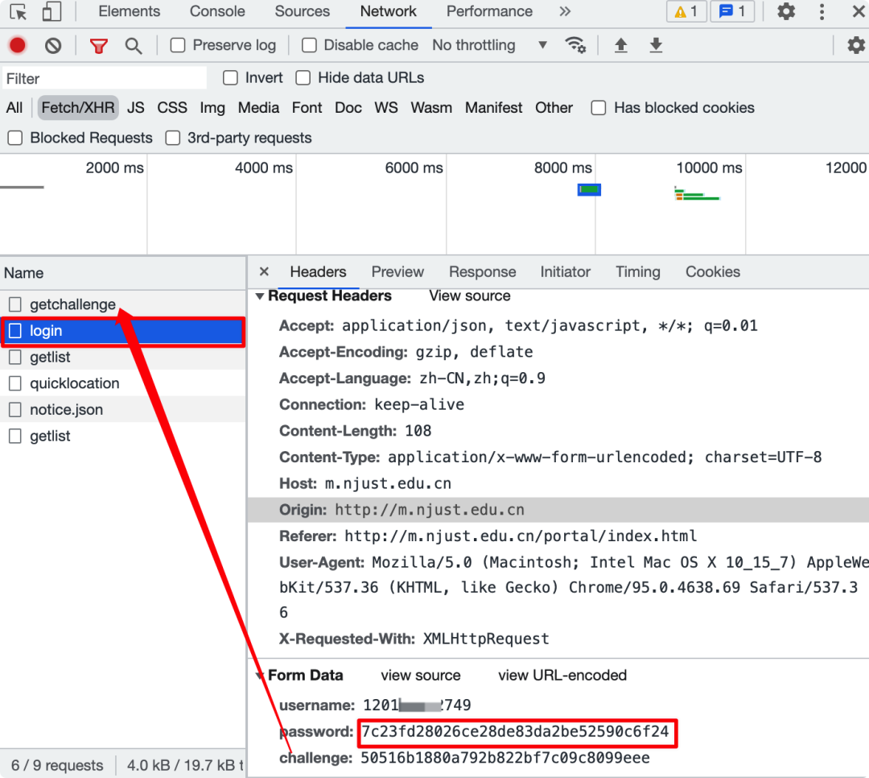Enable Disable cache checkbox
The height and width of the screenshot is (778, 869).
point(309,45)
